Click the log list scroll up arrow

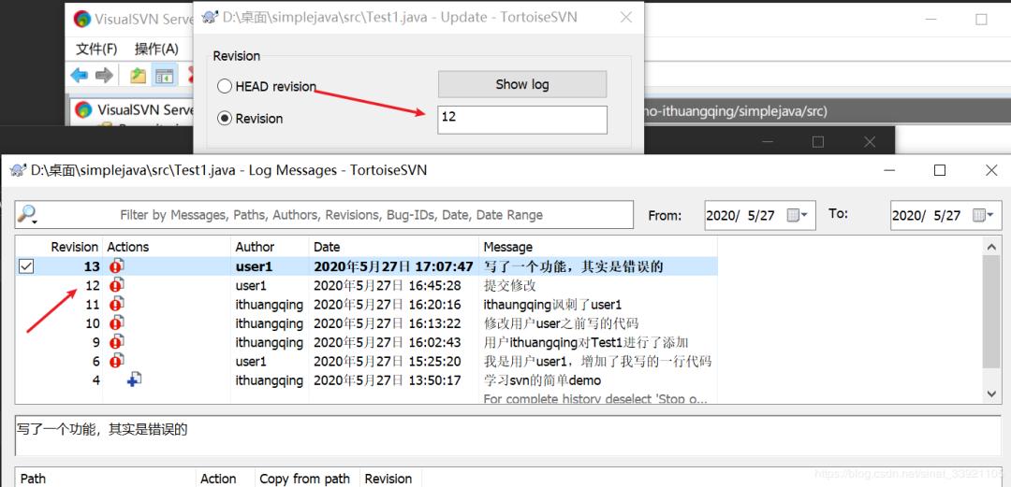click(991, 246)
